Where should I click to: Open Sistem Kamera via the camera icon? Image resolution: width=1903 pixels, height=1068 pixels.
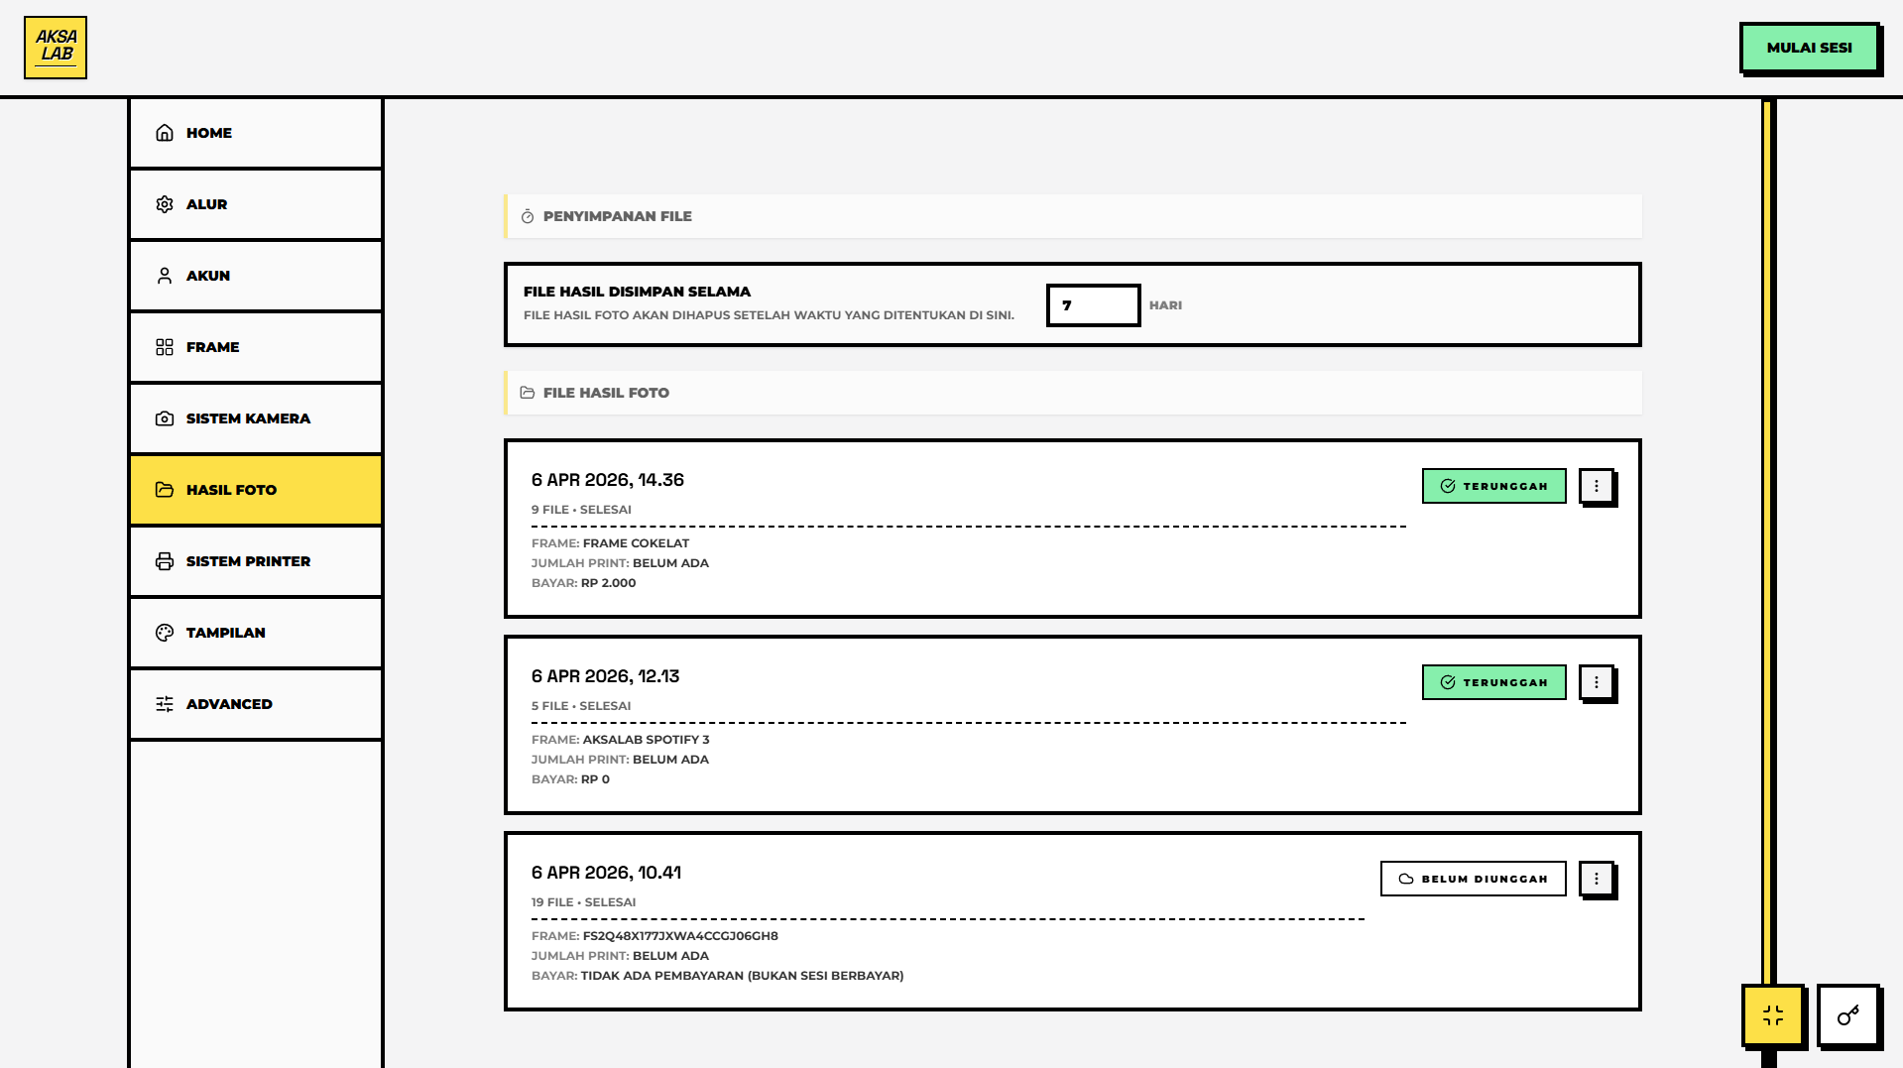pyautogui.click(x=165, y=418)
